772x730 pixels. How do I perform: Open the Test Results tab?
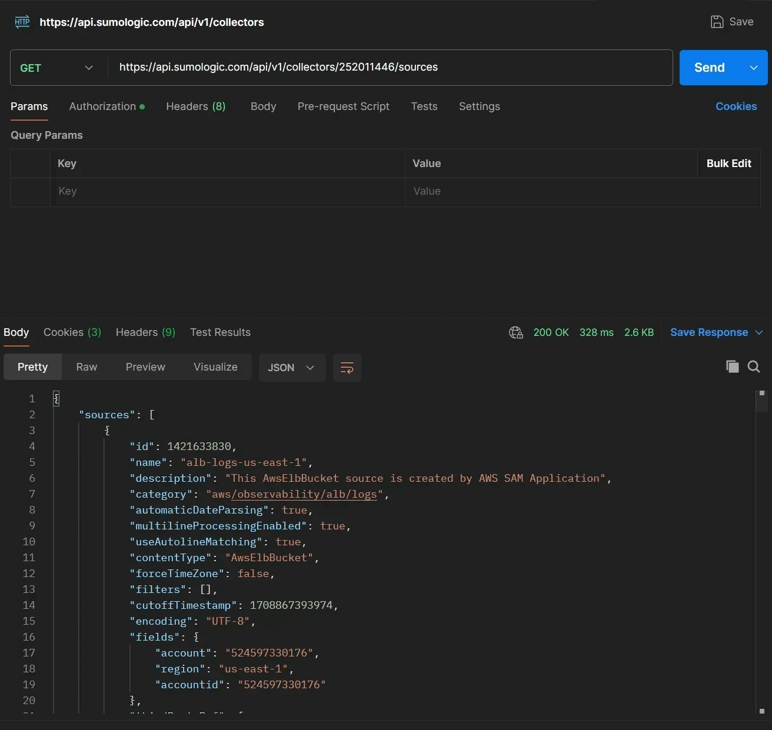220,332
